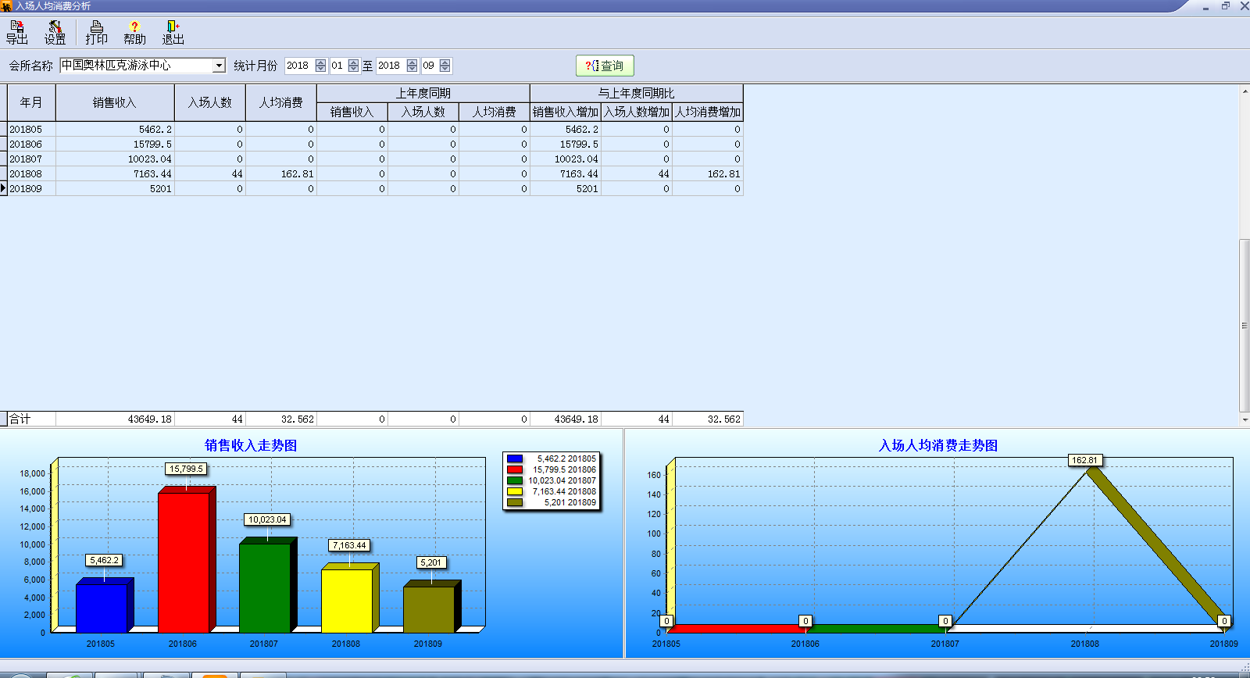
Task: Expand the 会所名称 club name dropdown
Action: pos(220,66)
